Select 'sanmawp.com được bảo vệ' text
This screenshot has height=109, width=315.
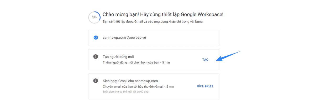[124, 38]
